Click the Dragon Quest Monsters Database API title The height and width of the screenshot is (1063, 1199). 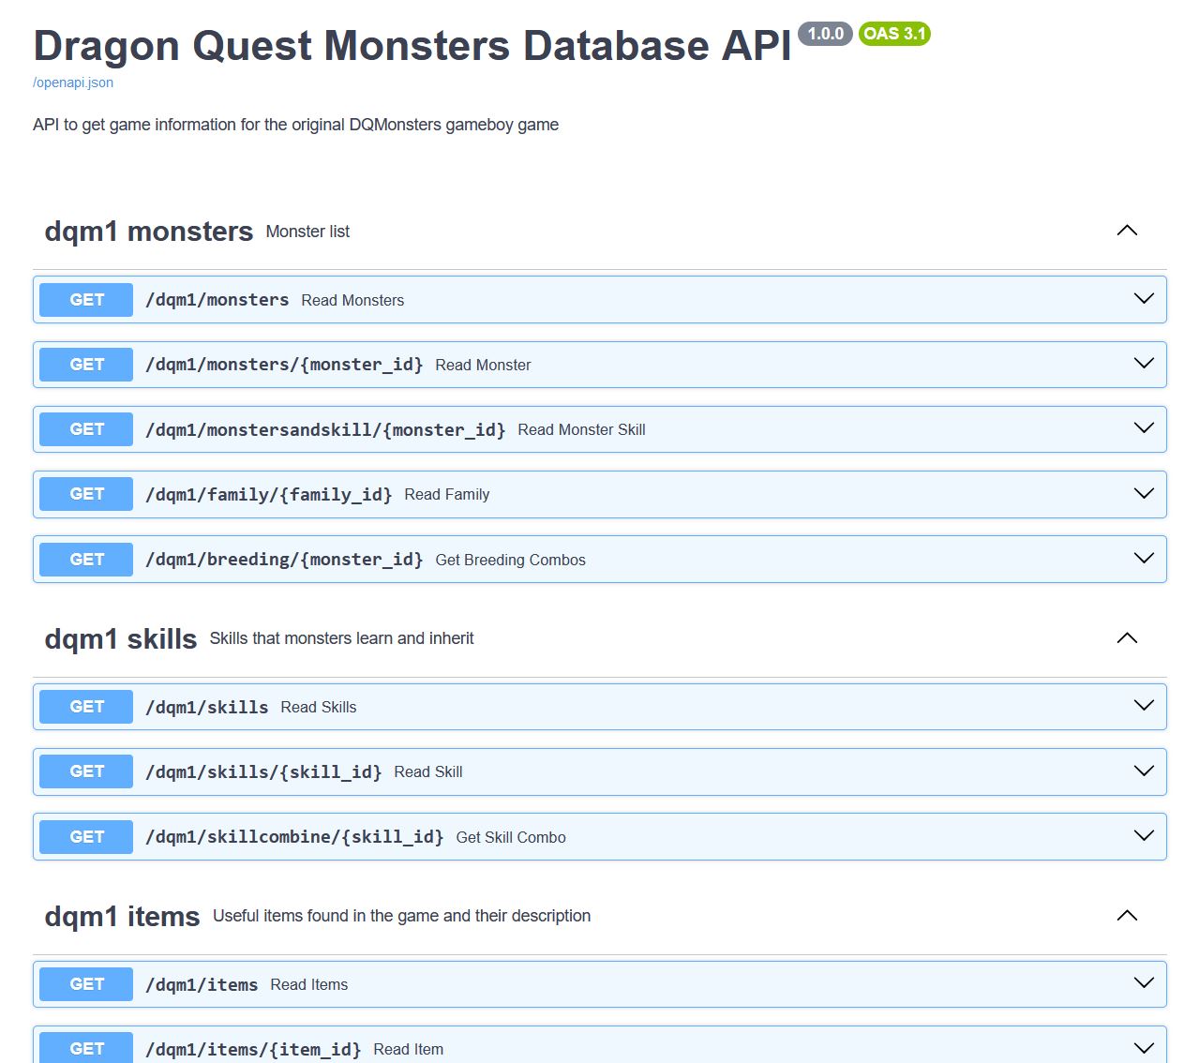point(412,45)
